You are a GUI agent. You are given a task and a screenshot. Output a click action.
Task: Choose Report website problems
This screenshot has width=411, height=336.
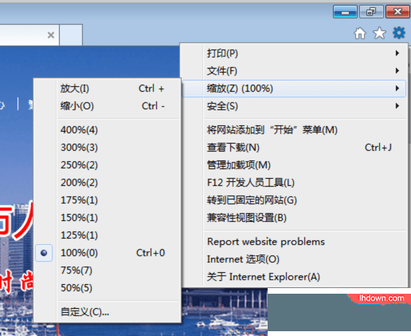coord(294,242)
